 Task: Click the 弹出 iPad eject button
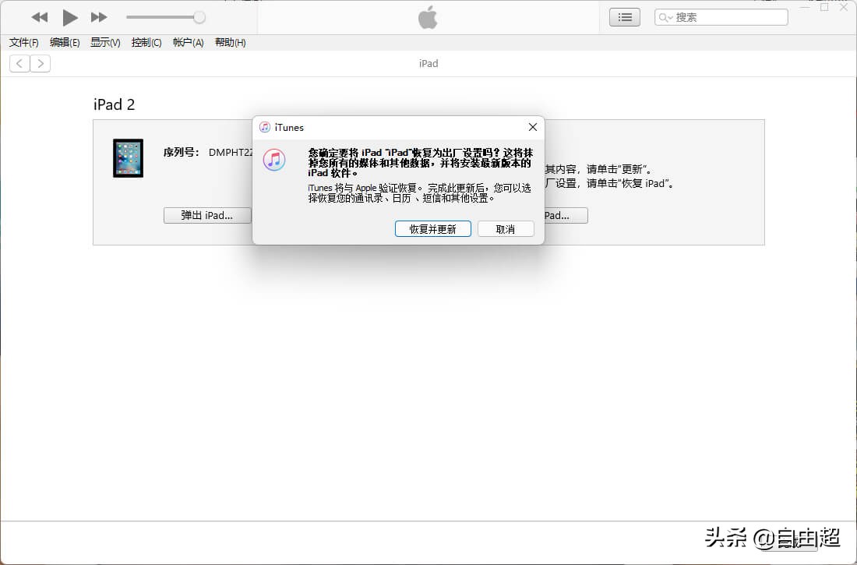click(206, 215)
